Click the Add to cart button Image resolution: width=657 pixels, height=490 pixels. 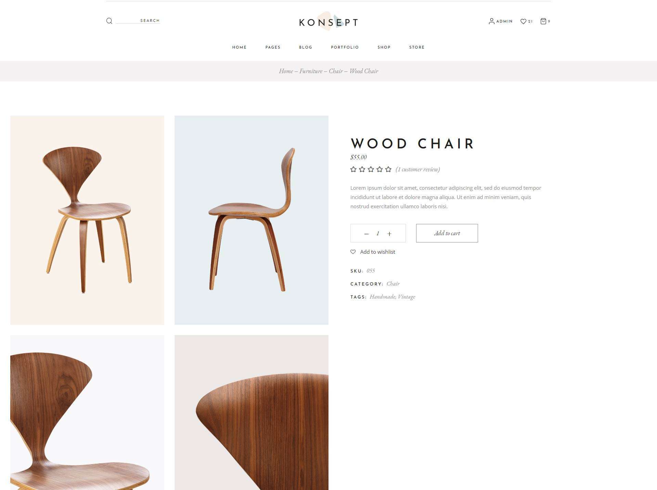pyautogui.click(x=447, y=233)
